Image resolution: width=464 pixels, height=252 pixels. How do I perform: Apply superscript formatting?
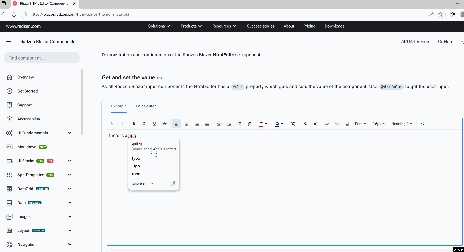315,124
